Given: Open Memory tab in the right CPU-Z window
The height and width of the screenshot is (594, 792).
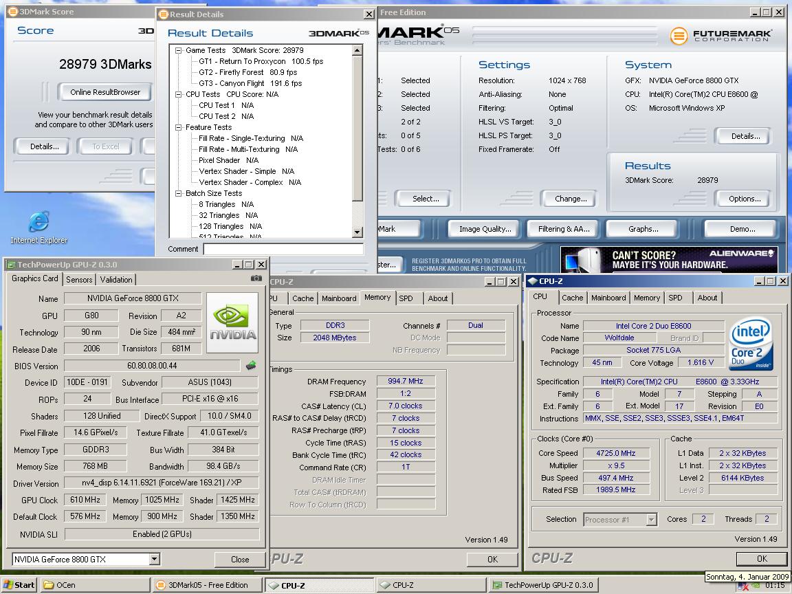Looking at the screenshot, I should (x=646, y=298).
